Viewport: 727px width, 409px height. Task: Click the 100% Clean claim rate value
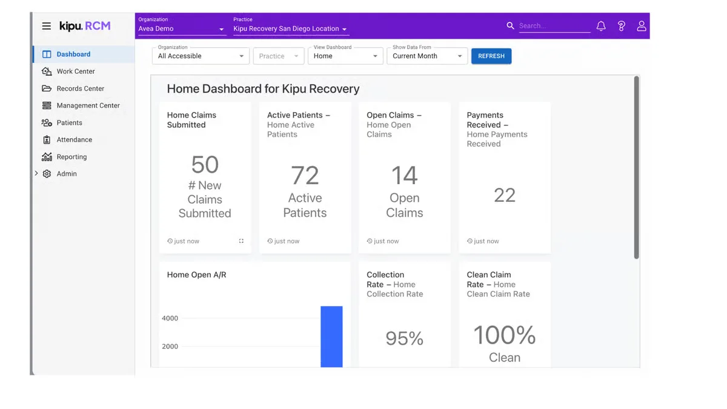click(504, 335)
